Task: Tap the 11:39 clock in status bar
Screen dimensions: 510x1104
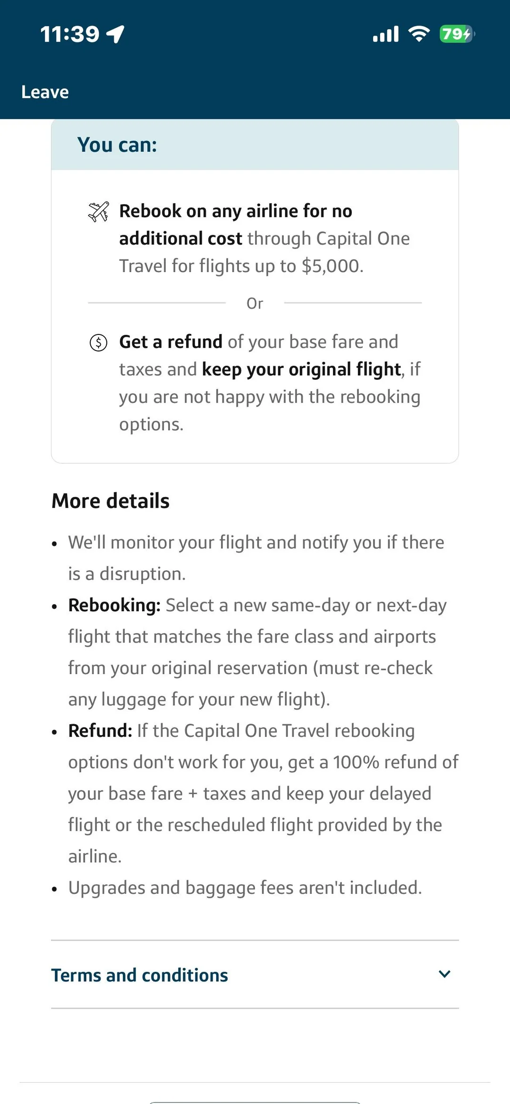Action: (70, 34)
